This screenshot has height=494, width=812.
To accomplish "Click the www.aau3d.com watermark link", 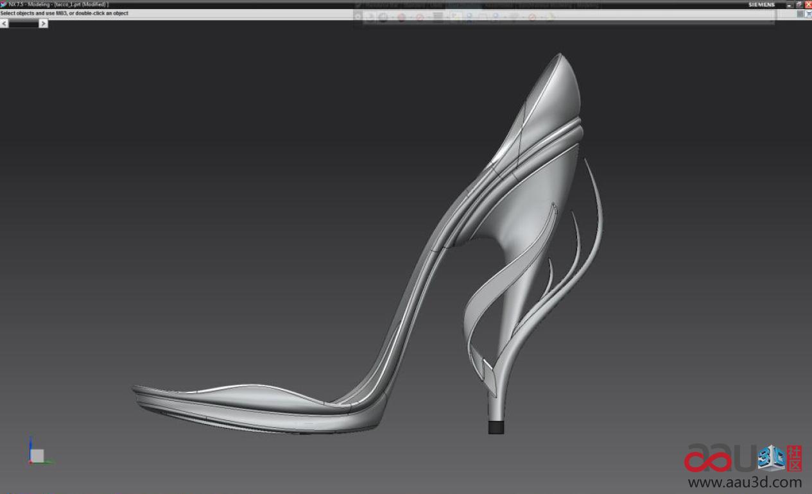I will pos(745,482).
